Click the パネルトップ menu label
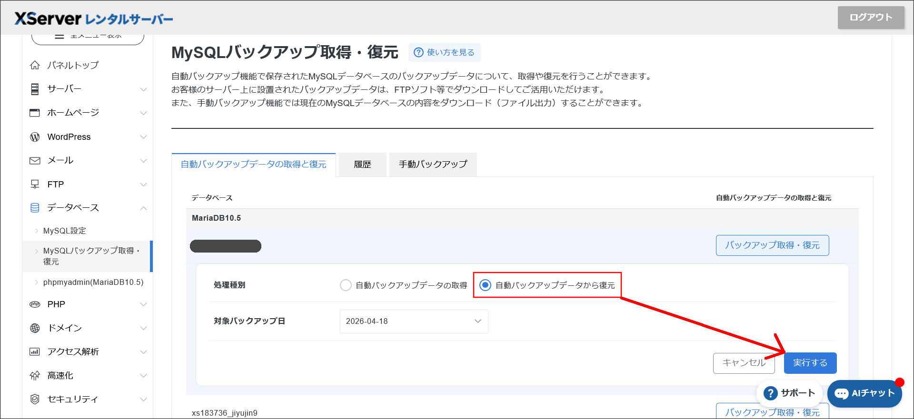The height and width of the screenshot is (419, 914). (73, 65)
